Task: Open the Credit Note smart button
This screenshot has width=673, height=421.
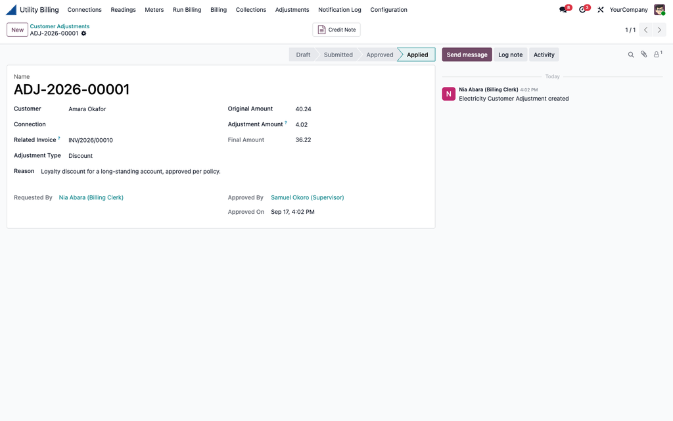Action: pos(336,30)
